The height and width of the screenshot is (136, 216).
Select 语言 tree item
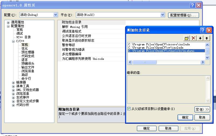pos(24,60)
